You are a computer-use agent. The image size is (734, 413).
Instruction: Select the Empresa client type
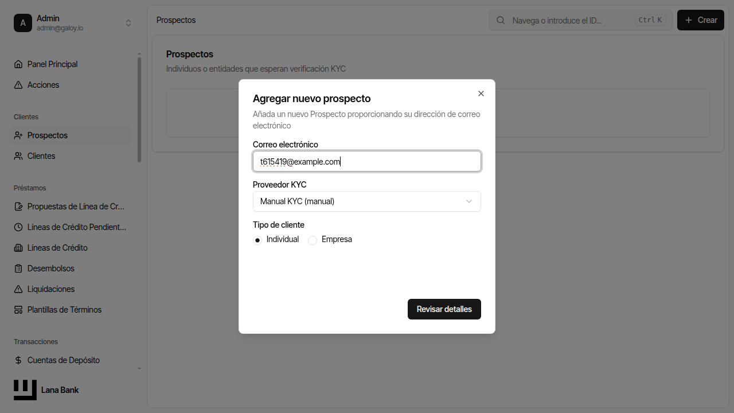tap(313, 240)
